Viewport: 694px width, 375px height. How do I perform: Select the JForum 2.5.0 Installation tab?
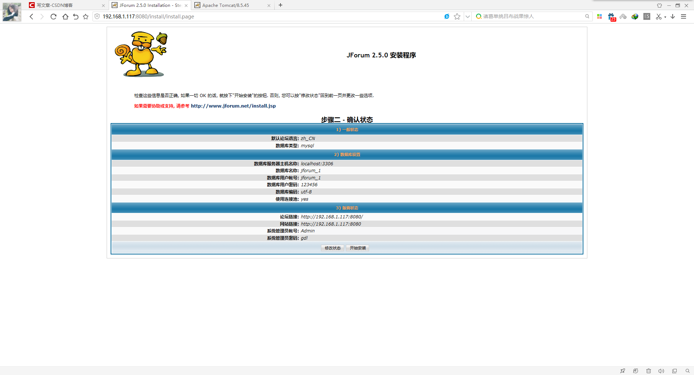click(x=150, y=5)
